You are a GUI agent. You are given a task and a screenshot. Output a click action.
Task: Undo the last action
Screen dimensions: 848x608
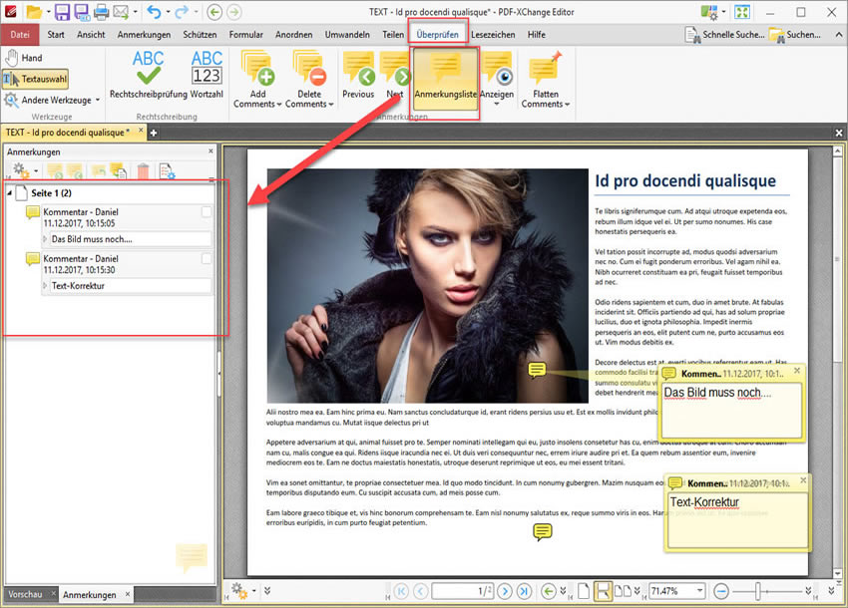pos(154,12)
